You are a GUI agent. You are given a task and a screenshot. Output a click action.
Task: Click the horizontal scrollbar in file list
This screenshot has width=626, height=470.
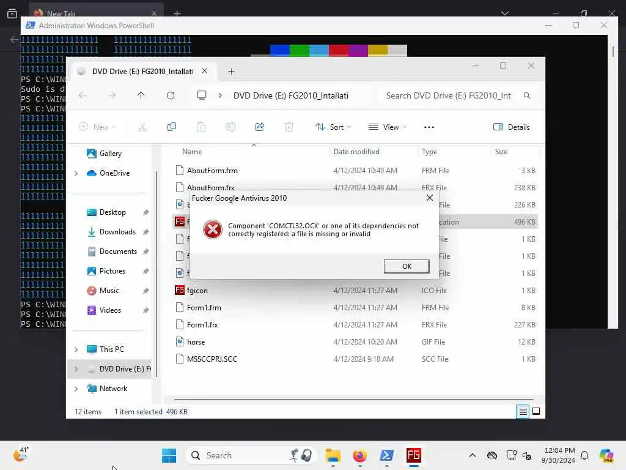click(x=354, y=399)
